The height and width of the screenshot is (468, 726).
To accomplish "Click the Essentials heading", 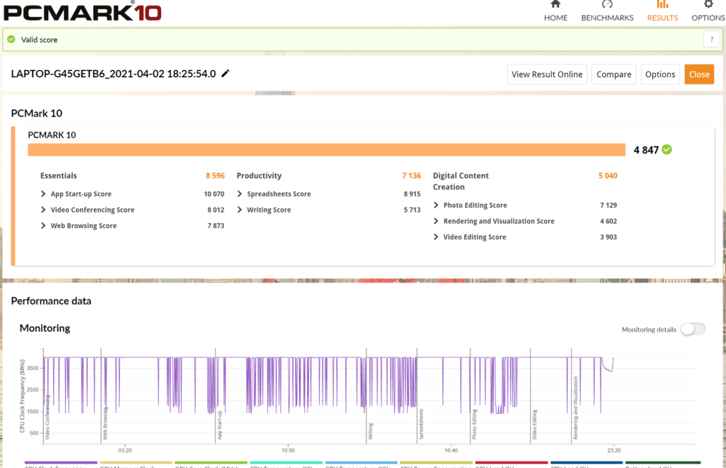I will tap(58, 176).
